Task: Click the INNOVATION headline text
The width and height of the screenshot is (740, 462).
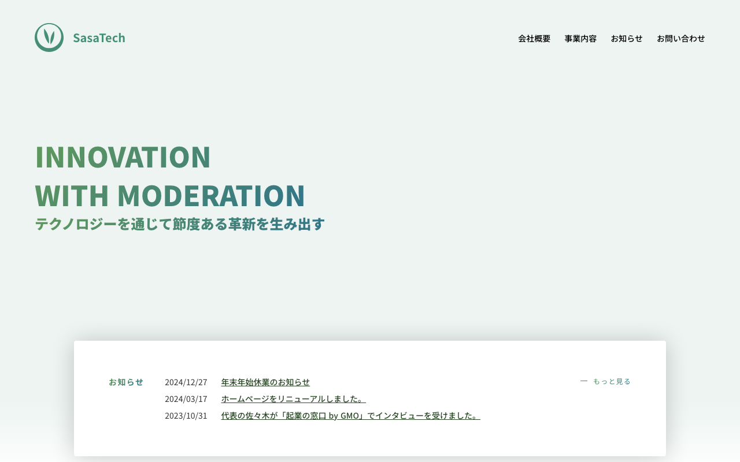Action: tap(123, 157)
